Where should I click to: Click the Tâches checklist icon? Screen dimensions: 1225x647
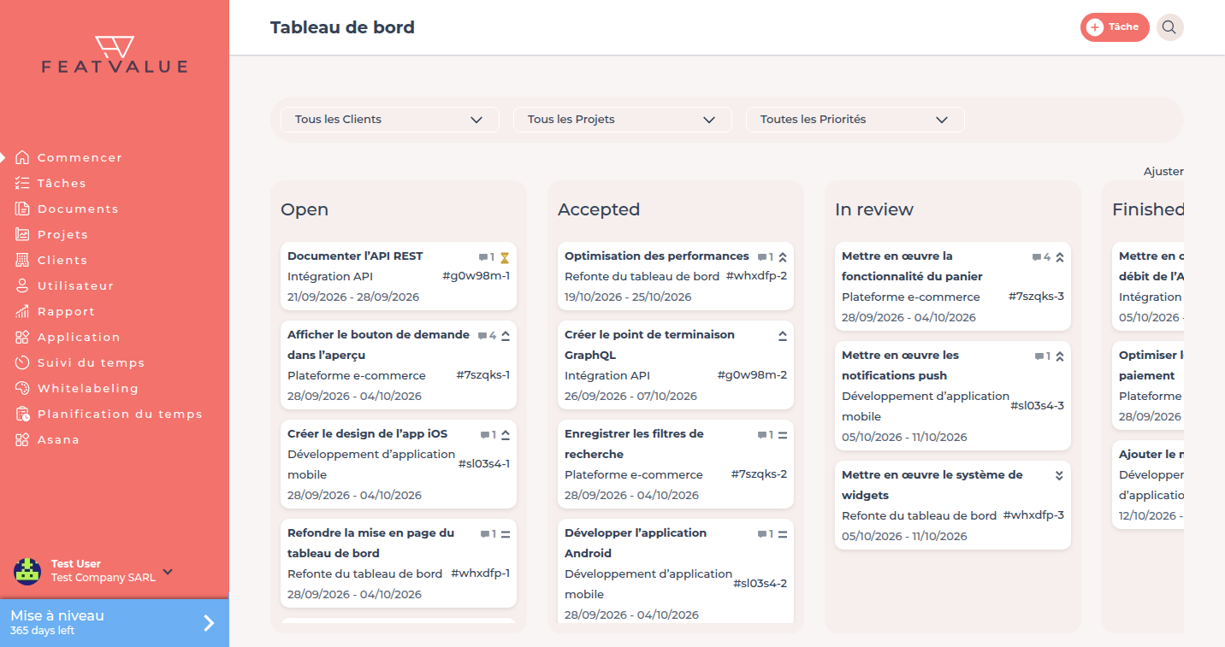(22, 183)
